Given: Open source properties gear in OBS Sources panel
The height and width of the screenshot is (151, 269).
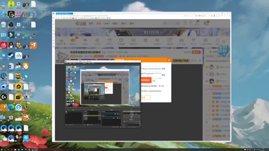Looking at the screenshot, I should click(x=88, y=125).
